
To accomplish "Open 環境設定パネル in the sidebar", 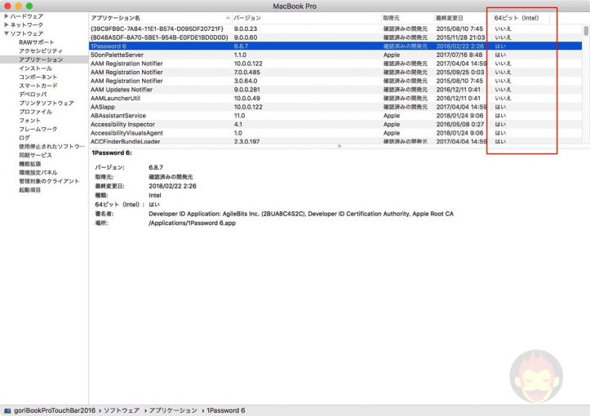I will point(38,172).
